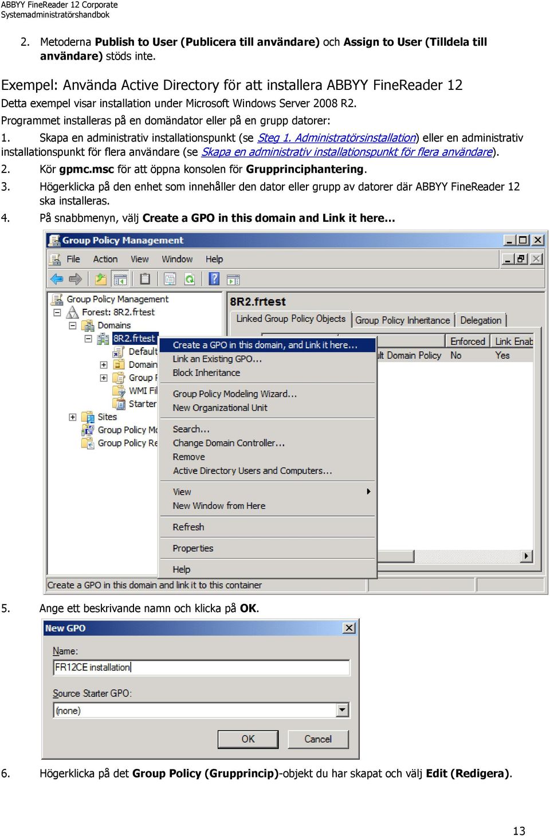Image resolution: width=550 pixels, height=836 pixels.
Task: Open the Window menu
Action: [x=177, y=260]
